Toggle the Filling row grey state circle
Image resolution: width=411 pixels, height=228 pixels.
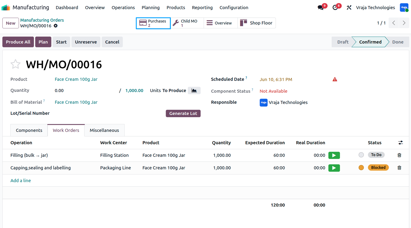click(361, 155)
